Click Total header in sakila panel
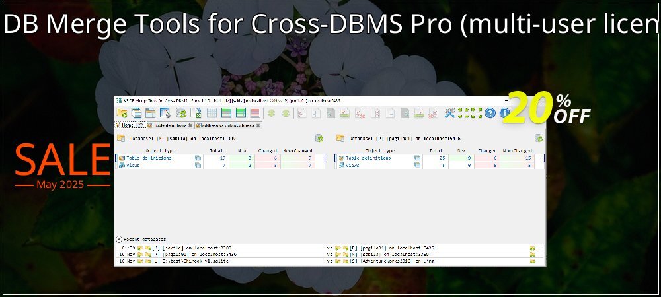Screen dimensions: 661x297 coord(216,150)
